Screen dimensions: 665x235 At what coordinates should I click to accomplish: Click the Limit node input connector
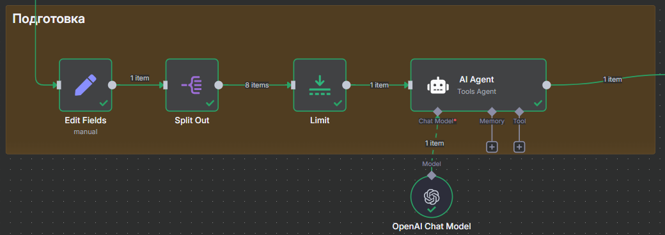click(293, 85)
